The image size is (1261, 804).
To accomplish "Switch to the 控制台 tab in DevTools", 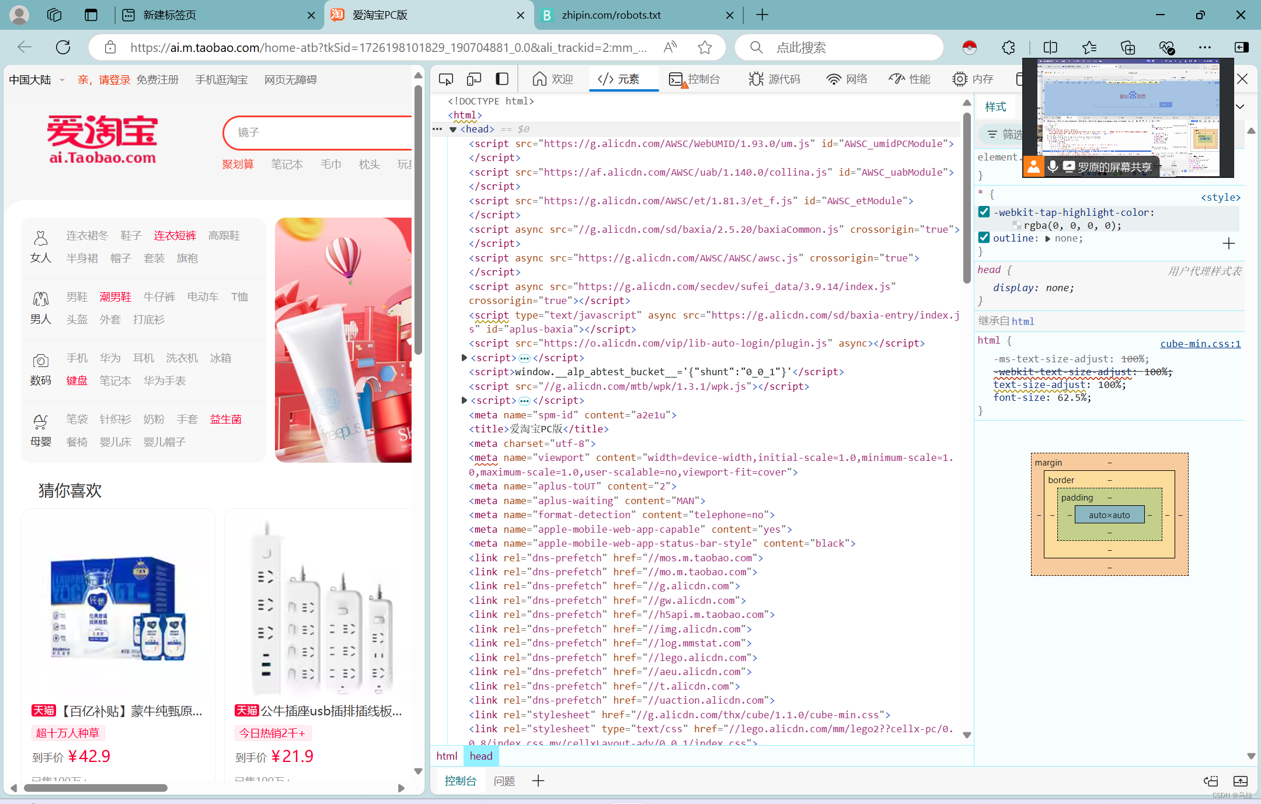I will (x=695, y=79).
